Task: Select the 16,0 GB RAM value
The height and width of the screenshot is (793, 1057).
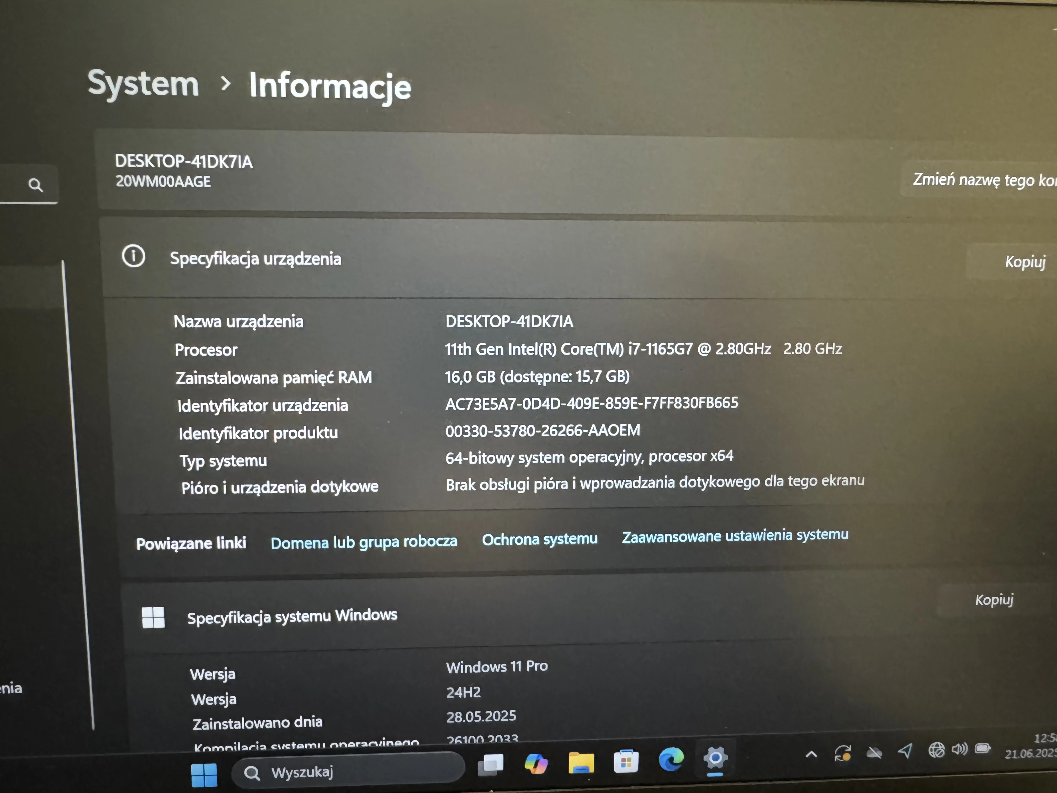Action: click(537, 376)
